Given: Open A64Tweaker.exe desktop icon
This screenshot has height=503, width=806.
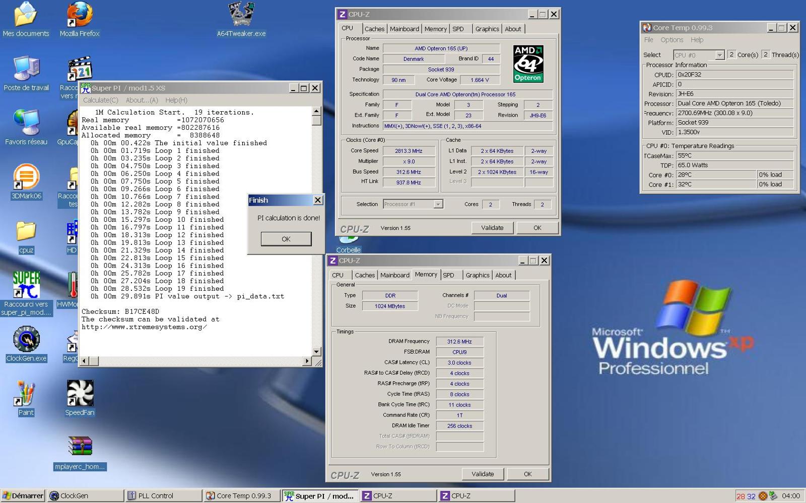Looking at the screenshot, I should click(241, 19).
